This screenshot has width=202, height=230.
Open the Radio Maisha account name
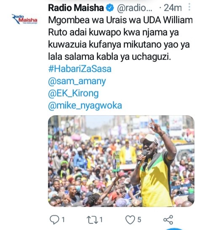[x=76, y=8]
